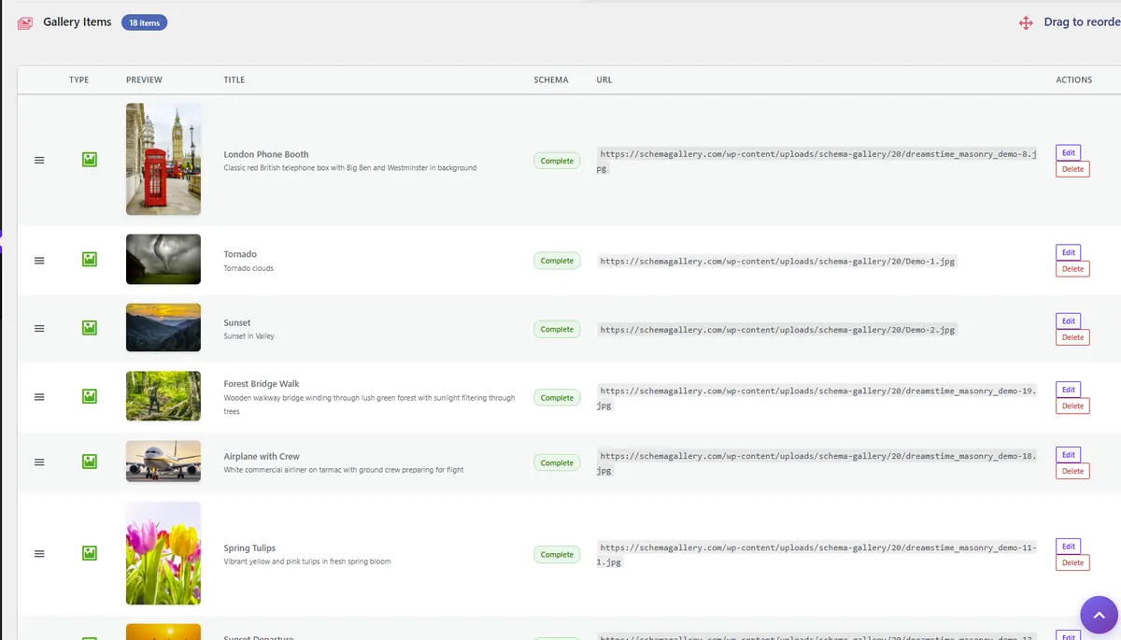Click the Complete badge for Tornado
The height and width of the screenshot is (640, 1121).
pyautogui.click(x=557, y=261)
